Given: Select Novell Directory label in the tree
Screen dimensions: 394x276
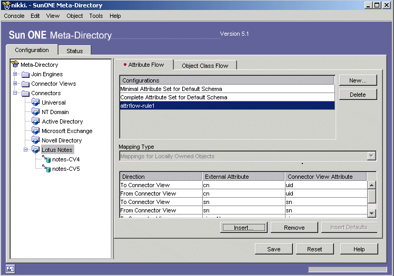Looking at the screenshot, I should (x=62, y=140).
